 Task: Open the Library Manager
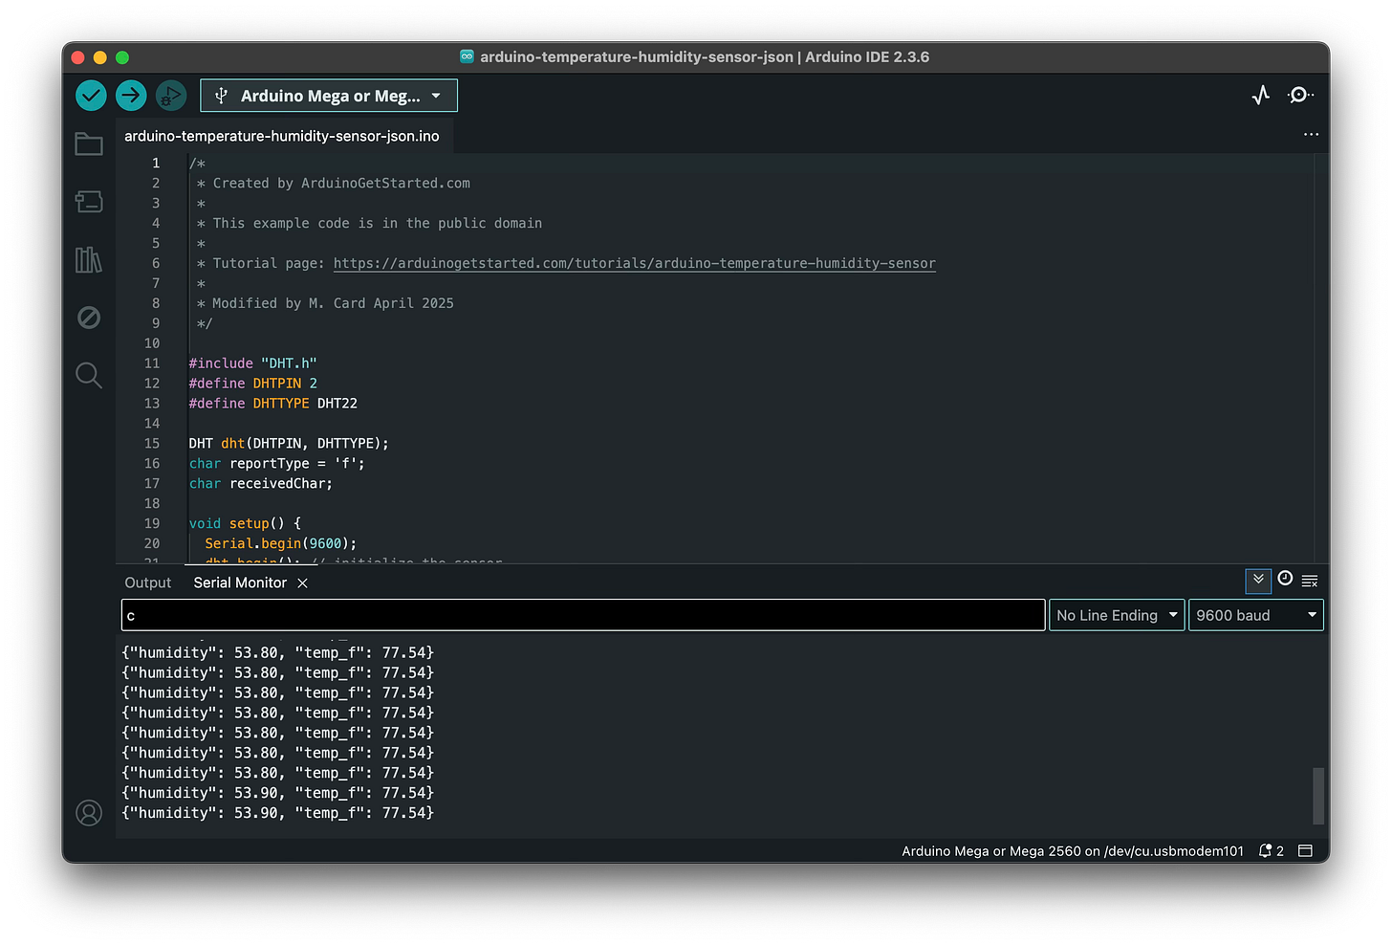click(88, 259)
